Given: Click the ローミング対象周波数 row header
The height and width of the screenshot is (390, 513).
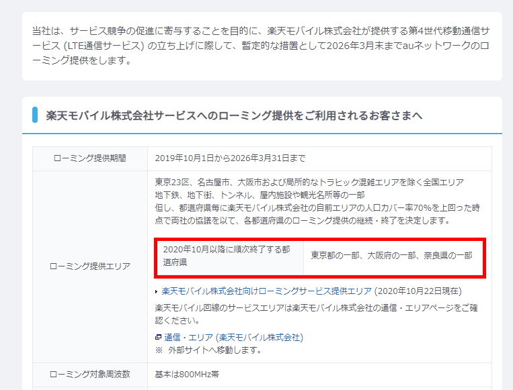Looking at the screenshot, I should pos(90,374).
